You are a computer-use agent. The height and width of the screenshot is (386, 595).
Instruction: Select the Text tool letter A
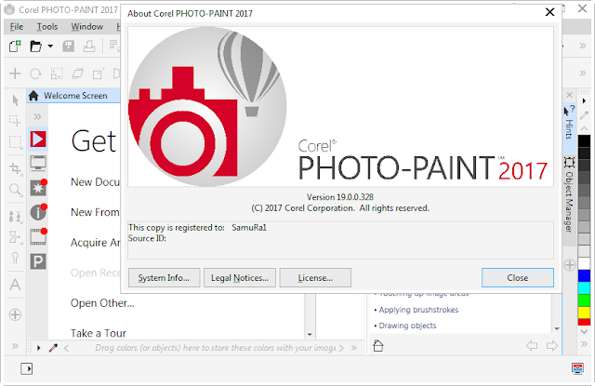pos(15,285)
